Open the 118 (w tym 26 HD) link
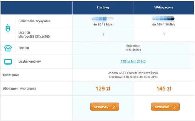Viewport: 195px width, 121px height. (x=133, y=61)
